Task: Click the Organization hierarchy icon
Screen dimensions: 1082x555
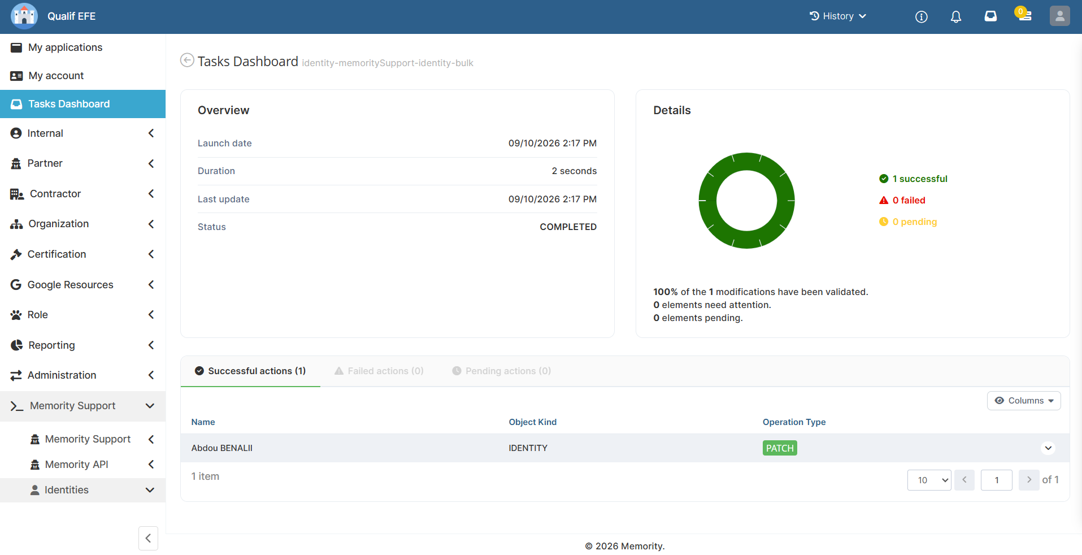Action: click(x=16, y=224)
